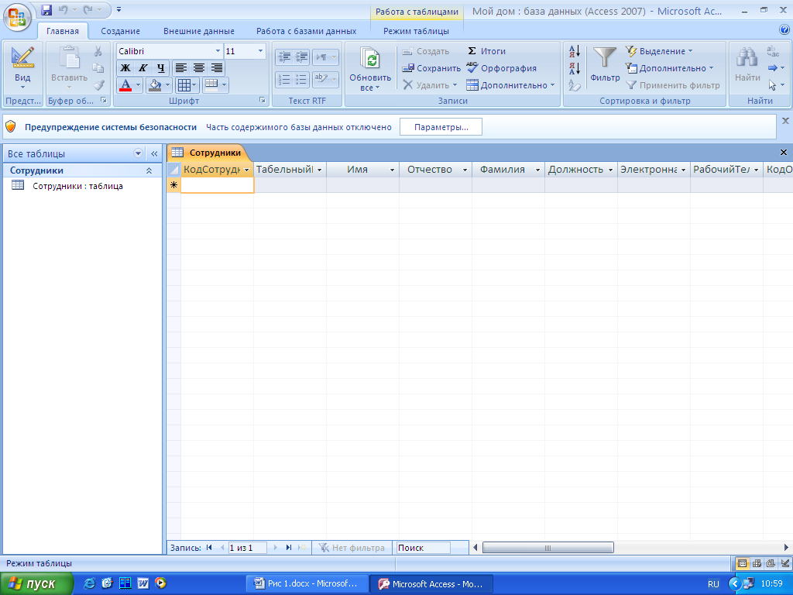Screen dimensions: 793x595
Task: Open Calibri font name dropdown
Action: [x=218, y=51]
